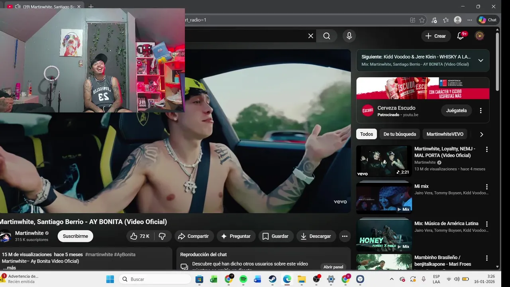Add this page to favorites star

422,20
